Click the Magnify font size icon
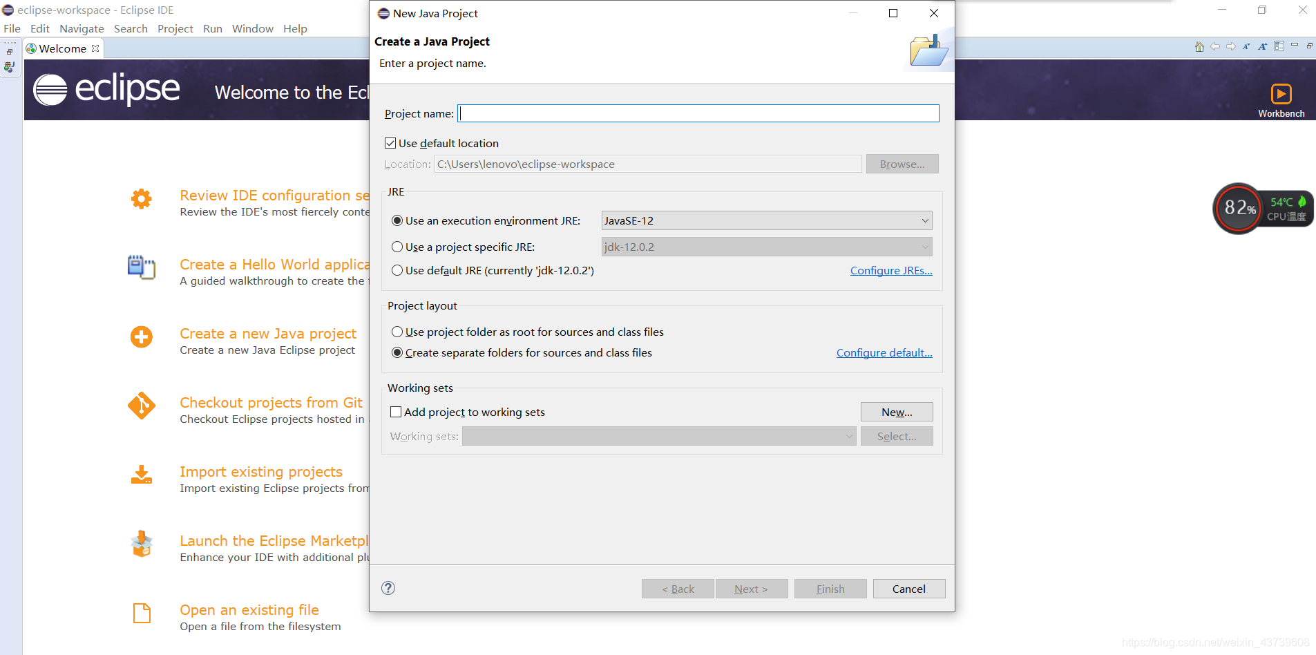 click(1263, 46)
